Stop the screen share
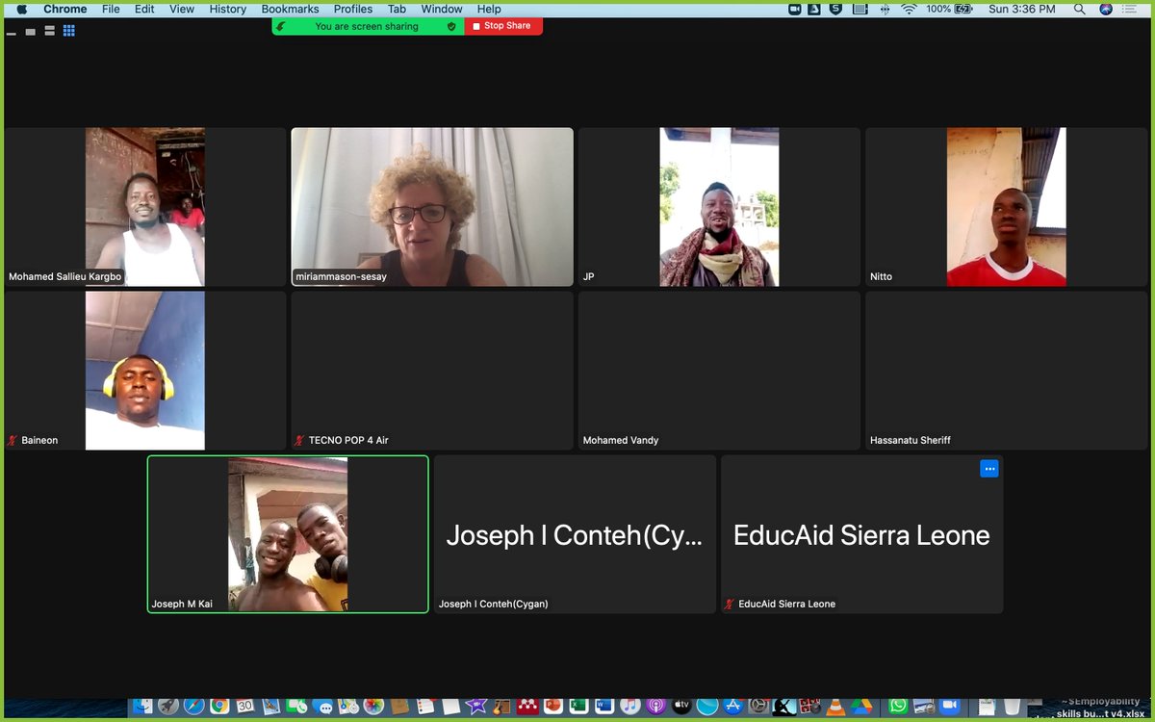This screenshot has width=1155, height=722. pos(503,26)
